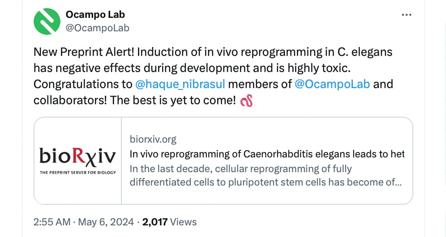Open the @OcampoLab mention in tweet text
The image size is (446, 237).
tap(332, 84)
